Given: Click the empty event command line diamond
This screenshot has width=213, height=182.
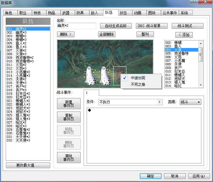Looking at the screenshot, I should point(90,110).
